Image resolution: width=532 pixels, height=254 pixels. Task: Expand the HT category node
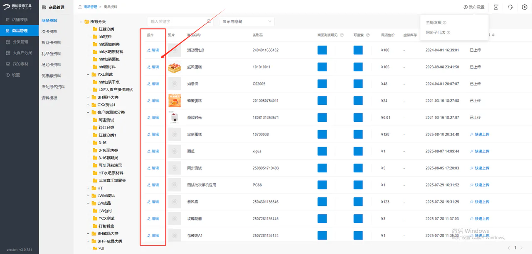coord(88,188)
